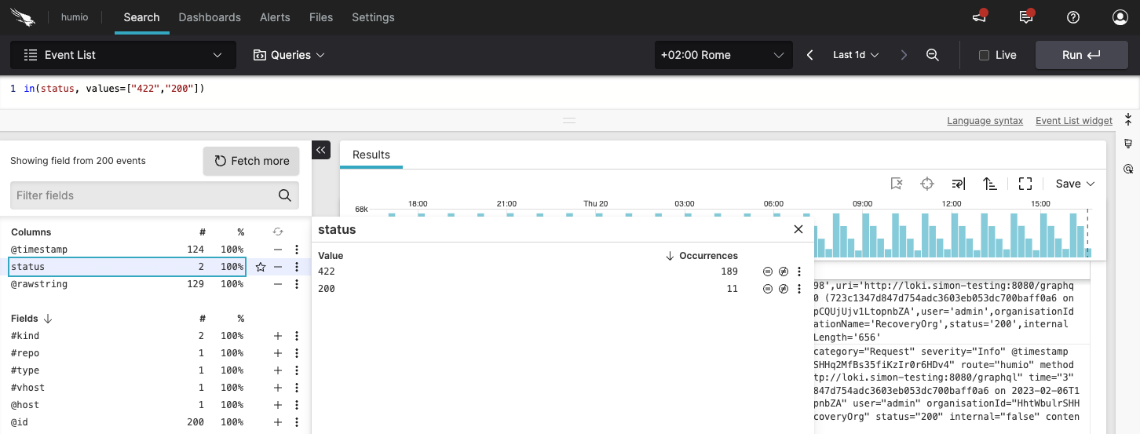Remove @timestamp column with minus icon

(x=277, y=250)
